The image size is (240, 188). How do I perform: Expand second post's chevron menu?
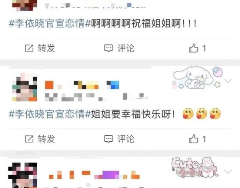[x=228, y=81]
